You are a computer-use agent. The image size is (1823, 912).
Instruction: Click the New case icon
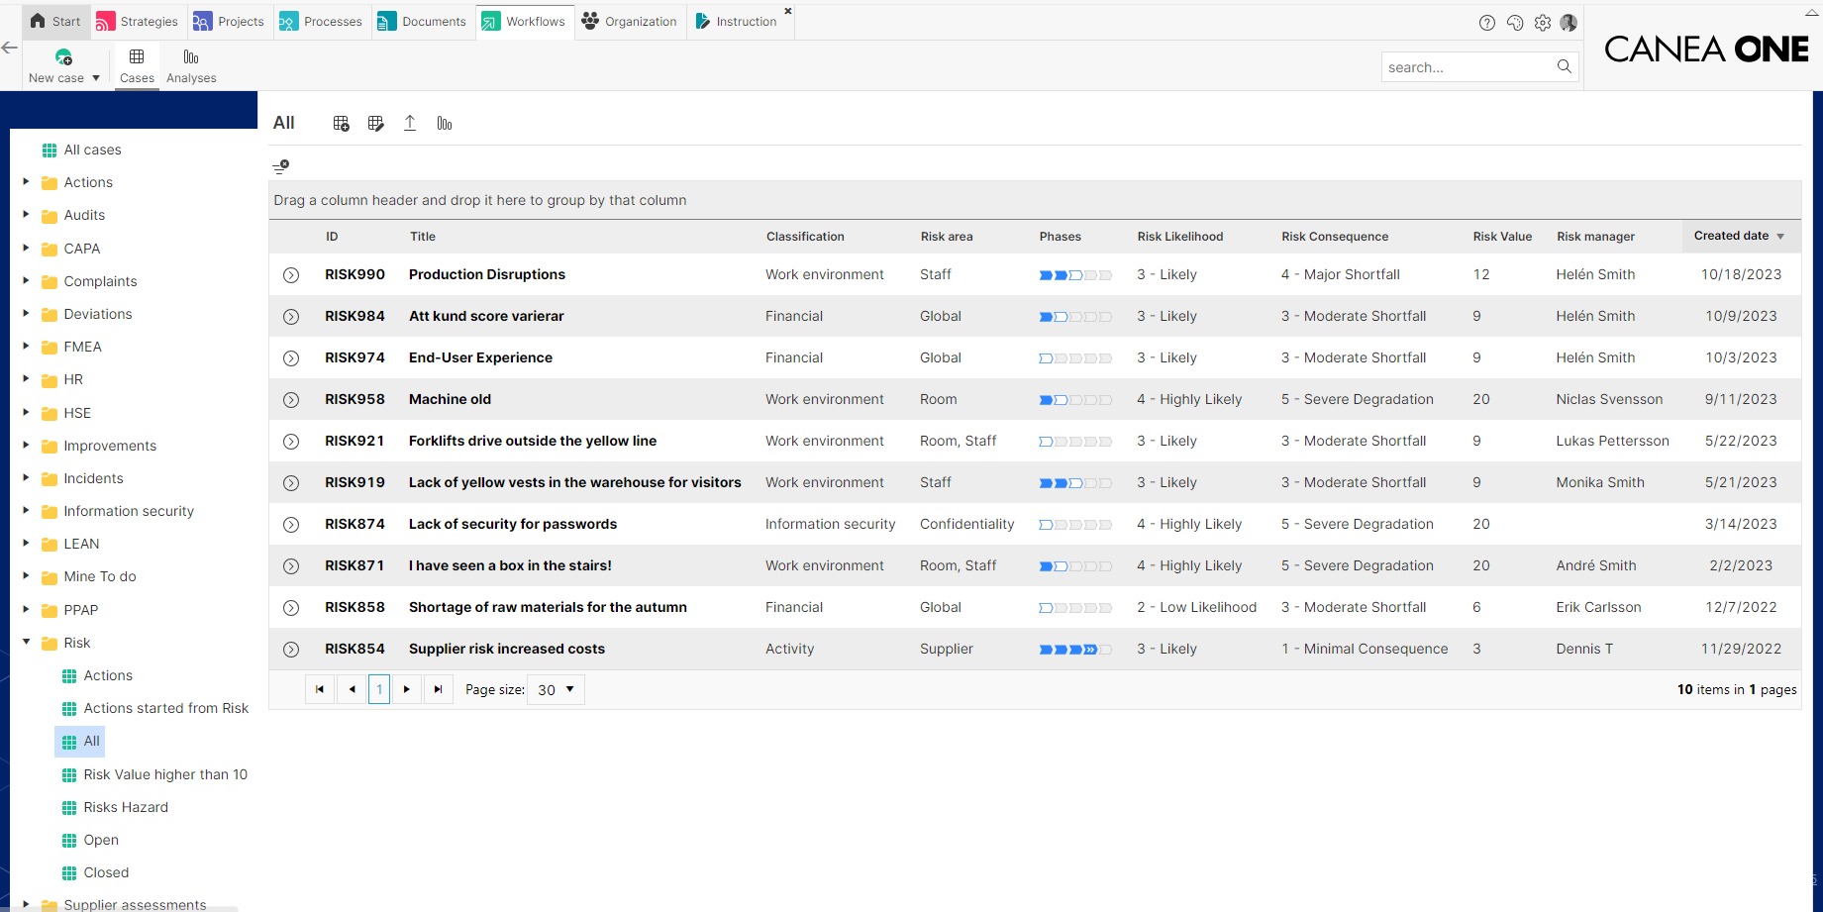click(63, 57)
